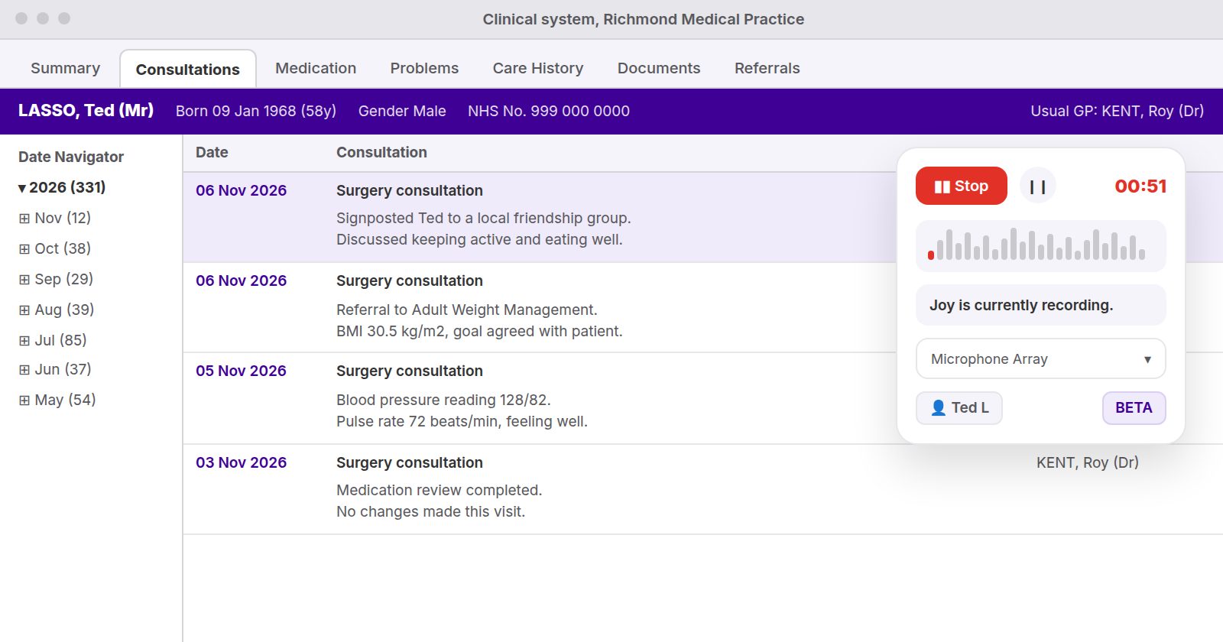The width and height of the screenshot is (1223, 642).
Task: Click the Date column header
Action: (212, 152)
